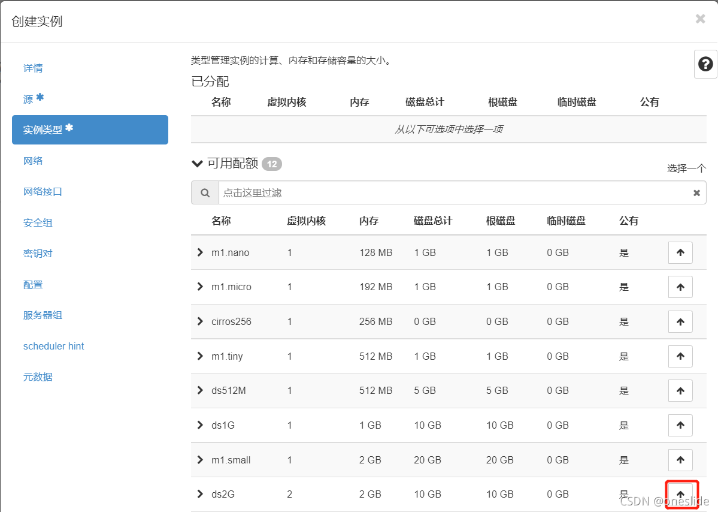Expand the ds512M row details
This screenshot has height=512, width=718.
point(200,390)
